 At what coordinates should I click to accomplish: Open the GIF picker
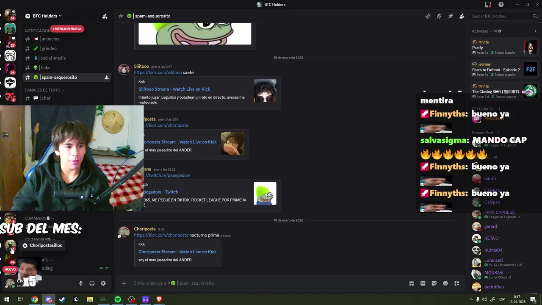click(423, 283)
